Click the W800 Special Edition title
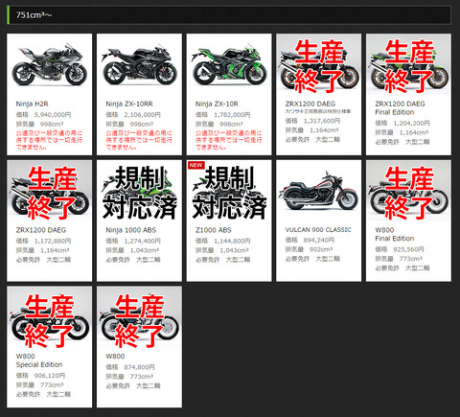 click(x=39, y=360)
